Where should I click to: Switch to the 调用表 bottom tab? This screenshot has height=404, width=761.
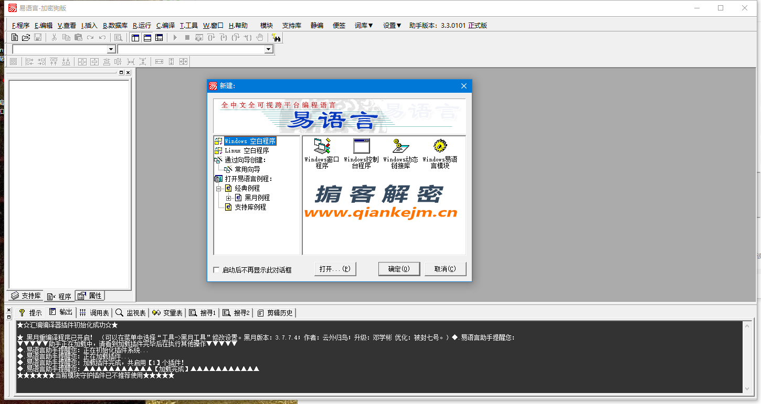[94, 313]
